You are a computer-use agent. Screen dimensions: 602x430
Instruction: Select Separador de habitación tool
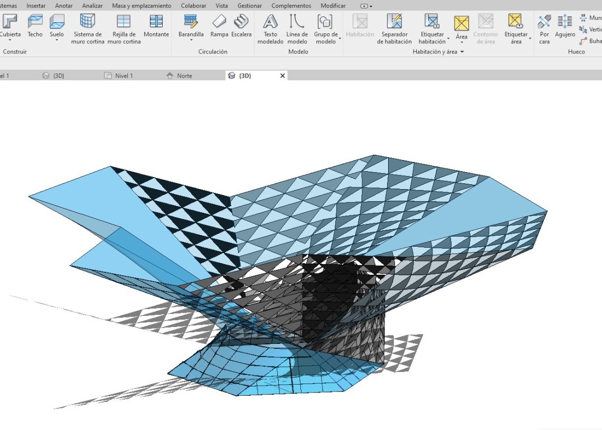pos(394,25)
